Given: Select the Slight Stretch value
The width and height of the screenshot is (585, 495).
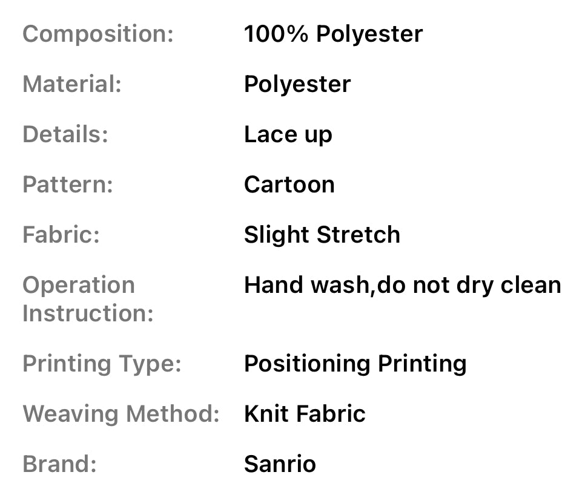Looking at the screenshot, I should [x=322, y=235].
